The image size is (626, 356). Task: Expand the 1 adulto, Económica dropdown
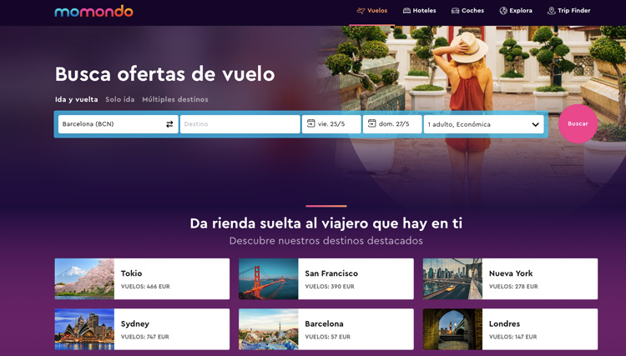(x=535, y=124)
